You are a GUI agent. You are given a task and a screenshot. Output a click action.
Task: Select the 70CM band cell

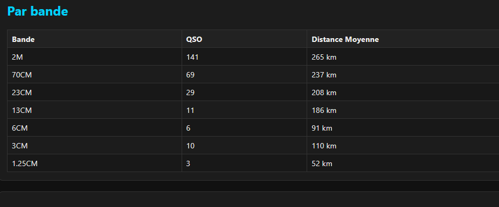(x=94, y=75)
